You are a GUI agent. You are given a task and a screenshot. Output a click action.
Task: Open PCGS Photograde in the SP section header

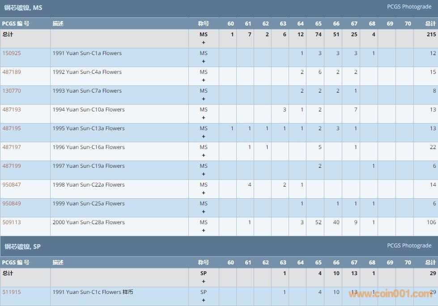(409, 246)
